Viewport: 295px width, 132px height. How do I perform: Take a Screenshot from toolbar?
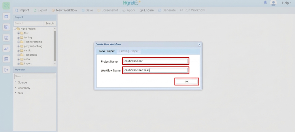point(108,10)
